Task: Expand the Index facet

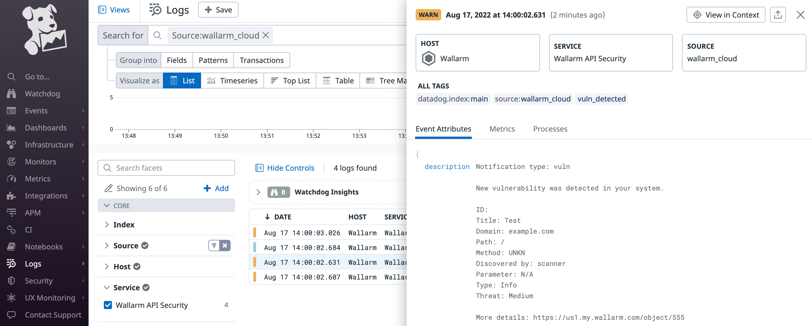Action: (x=106, y=224)
